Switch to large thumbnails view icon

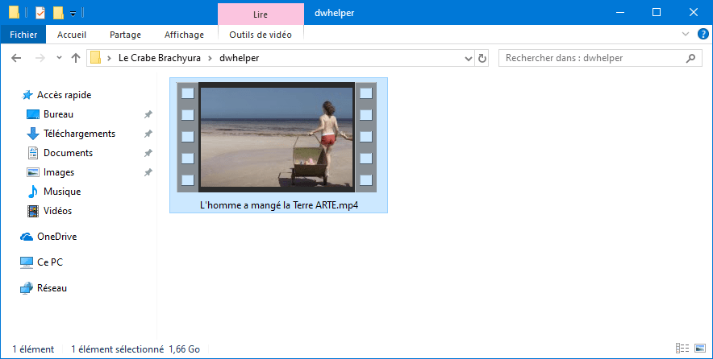700,348
